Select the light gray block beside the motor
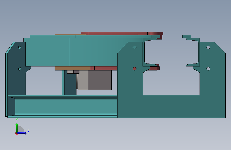231x150 pixels. (83, 80)
